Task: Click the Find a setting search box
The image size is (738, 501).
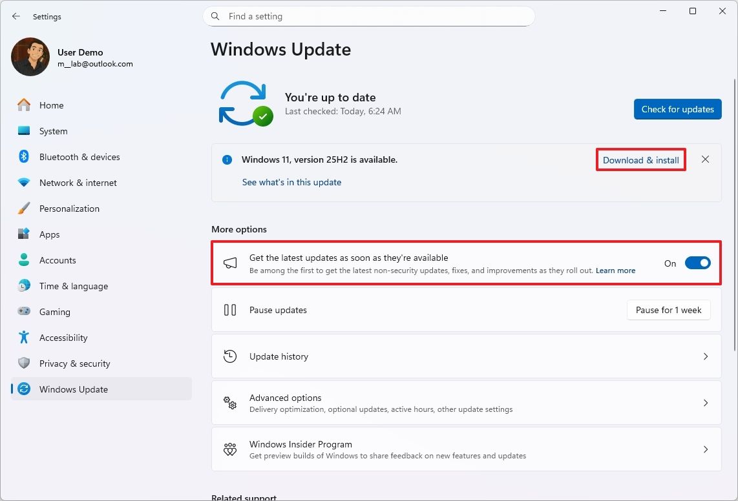Action: pyautogui.click(x=368, y=16)
